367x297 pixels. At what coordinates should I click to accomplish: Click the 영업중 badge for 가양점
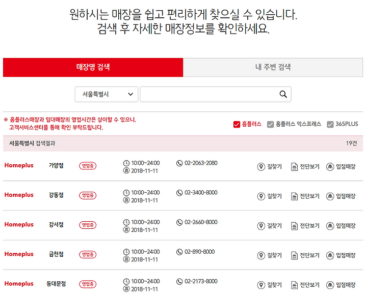coord(88,166)
